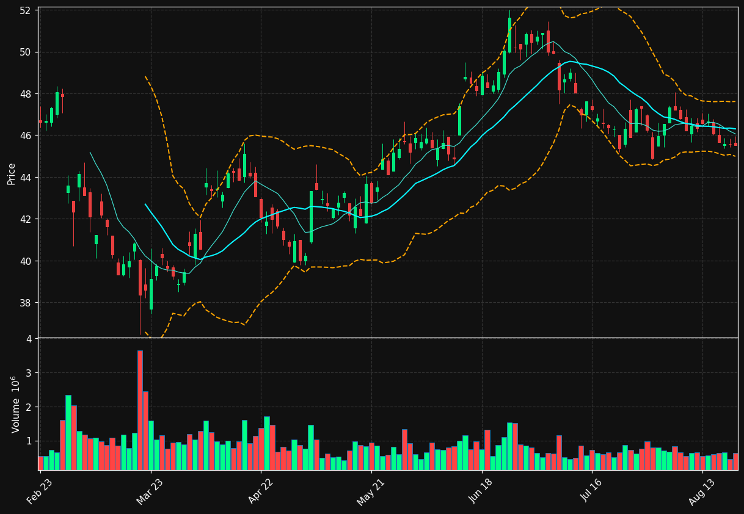This screenshot has height=514, width=744.
Task: Click the tallest red volume bar
Action: coord(140,410)
